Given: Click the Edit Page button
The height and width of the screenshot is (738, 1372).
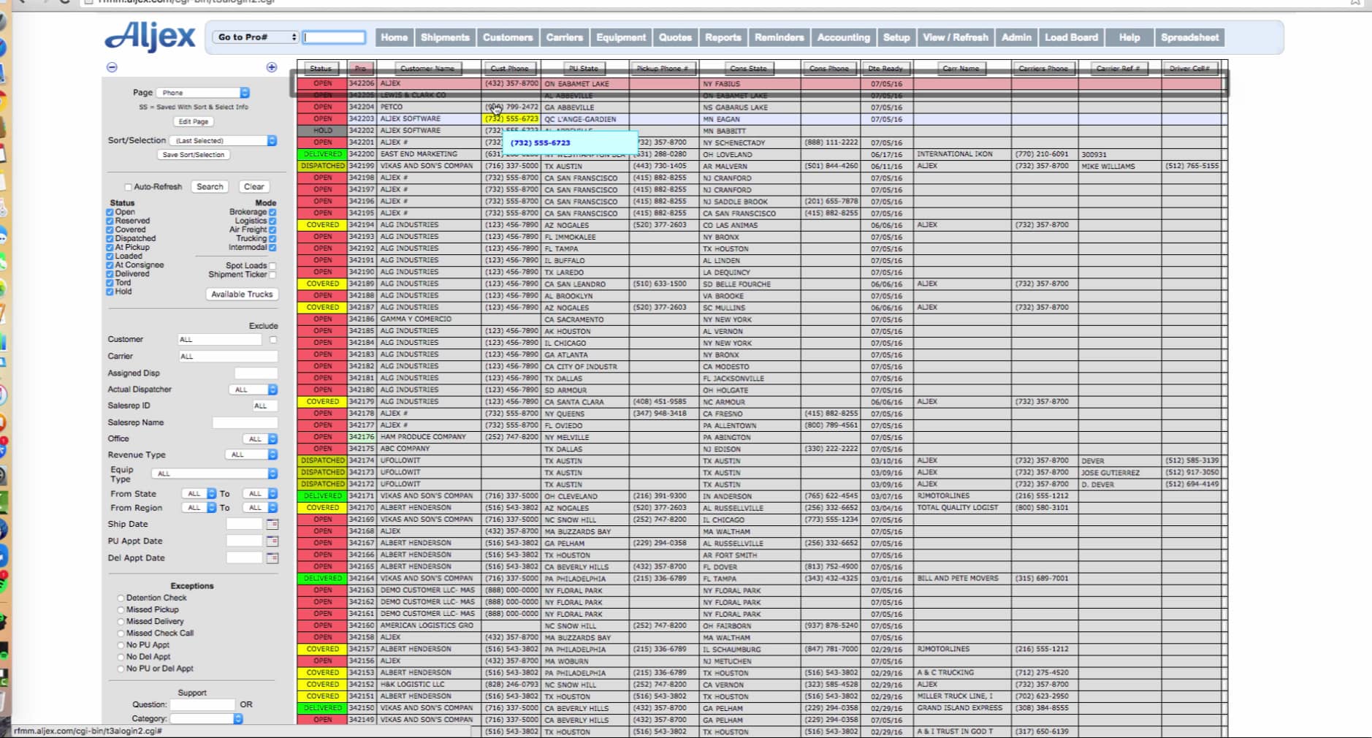Looking at the screenshot, I should coord(194,121).
